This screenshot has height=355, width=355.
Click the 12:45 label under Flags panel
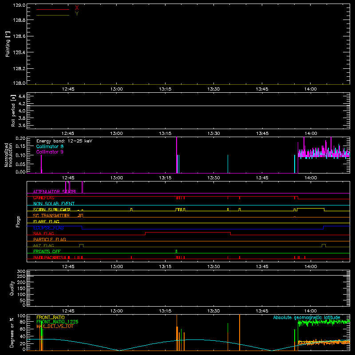tap(68, 267)
